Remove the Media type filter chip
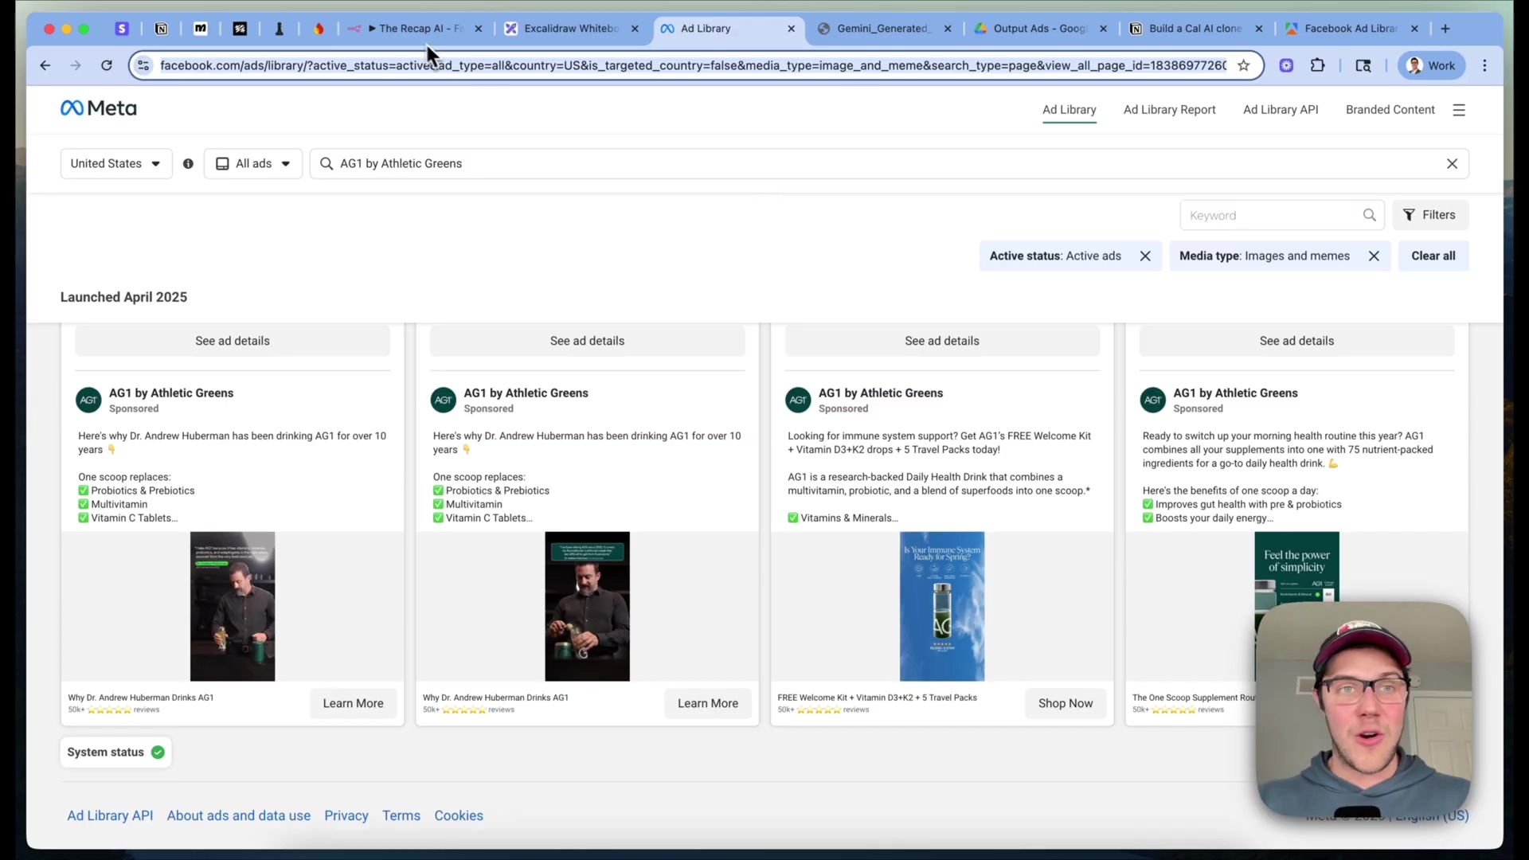Viewport: 1529px width, 860px height. tap(1374, 256)
